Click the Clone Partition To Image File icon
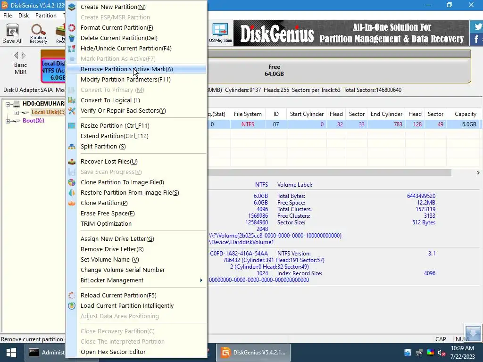 click(72, 182)
